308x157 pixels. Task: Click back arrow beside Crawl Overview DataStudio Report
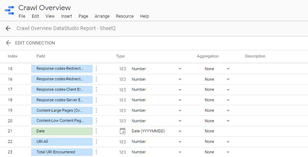tap(8, 28)
